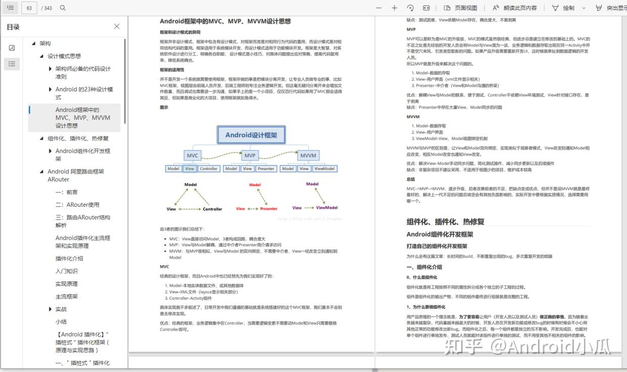This screenshot has width=627, height=372.
Task: Open Android 的23种设计模式 entry
Action: pos(84,94)
